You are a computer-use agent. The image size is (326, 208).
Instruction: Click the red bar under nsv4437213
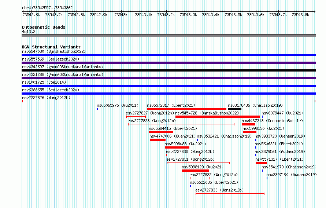248,124
